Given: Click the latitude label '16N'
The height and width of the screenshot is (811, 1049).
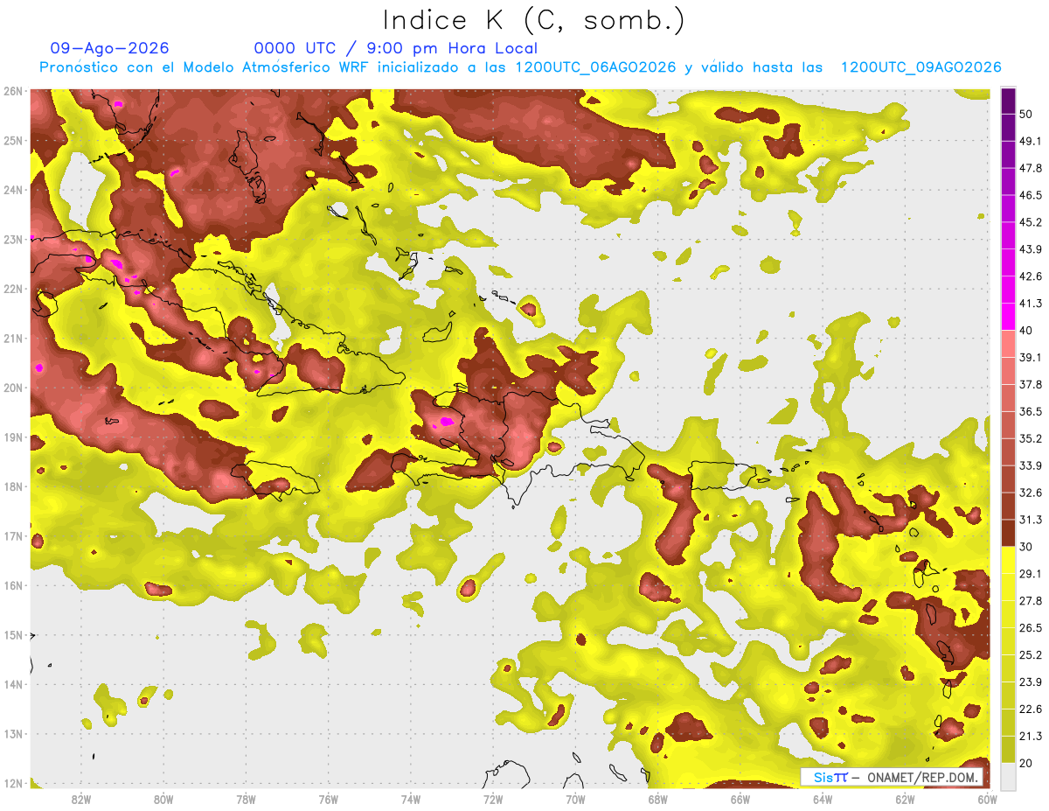Looking at the screenshot, I should [x=13, y=585].
